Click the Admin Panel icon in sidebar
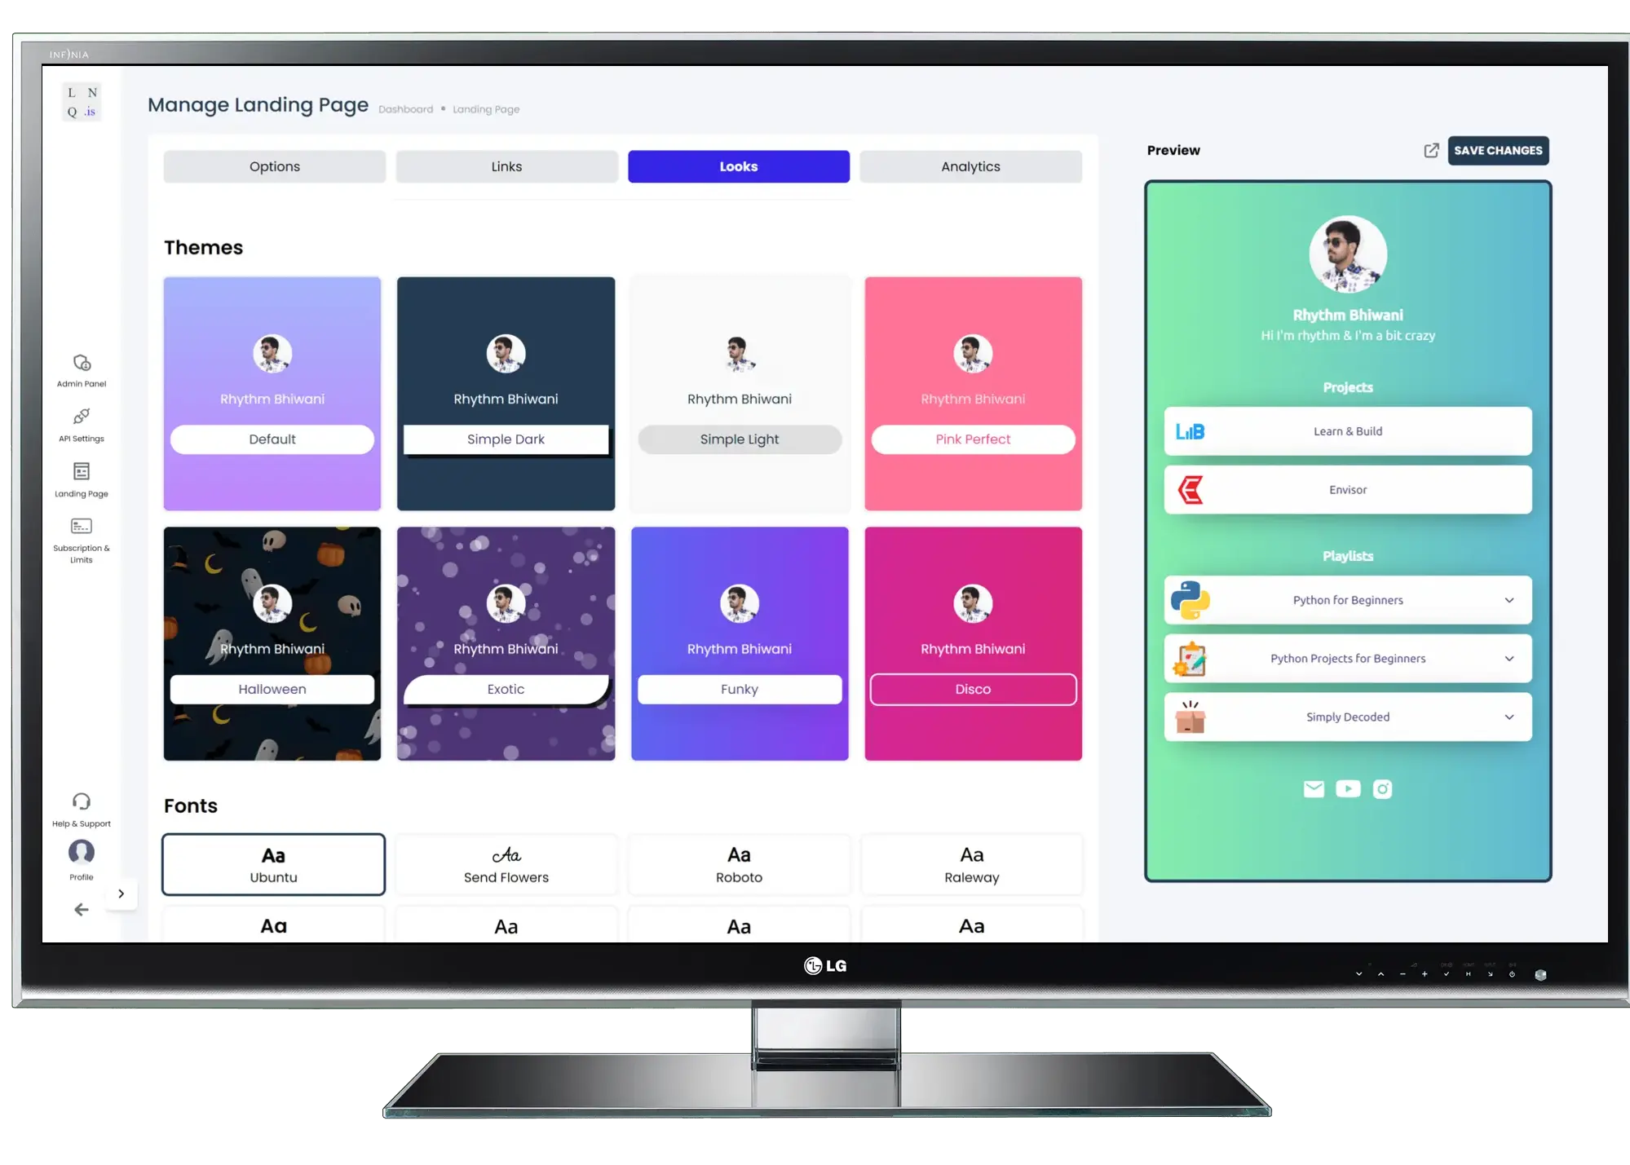Viewport: 1630px width, 1165px height. [79, 364]
